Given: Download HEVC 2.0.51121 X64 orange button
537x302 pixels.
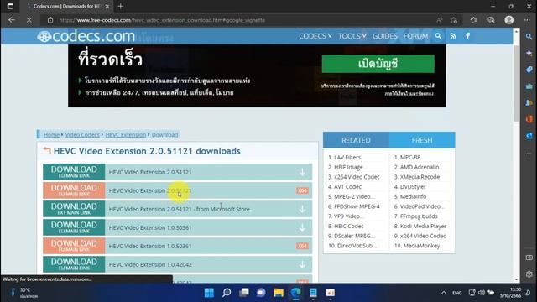Looking at the screenshot, I should (x=74, y=190).
